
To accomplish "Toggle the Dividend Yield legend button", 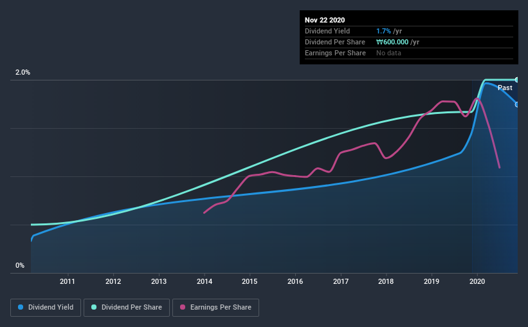I will [x=46, y=308].
